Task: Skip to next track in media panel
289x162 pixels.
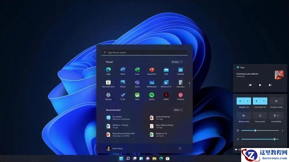Action: click(270, 85)
